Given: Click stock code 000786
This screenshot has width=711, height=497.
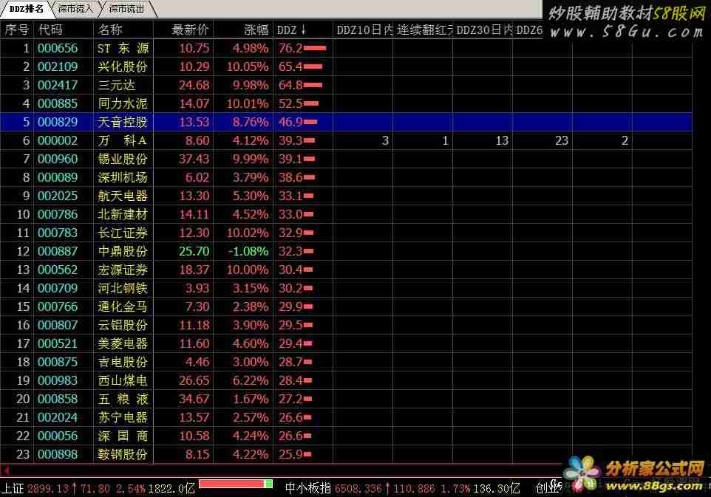Looking at the screenshot, I should coord(58,214).
